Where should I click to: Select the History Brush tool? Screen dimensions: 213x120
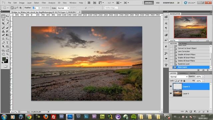click(x=7, y=31)
